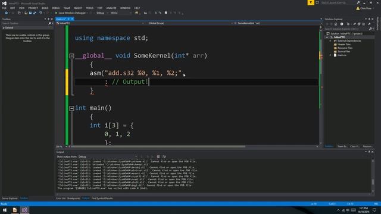381x214 pixels.
Task: Collapse the SomeKernel function code block
Action: tap(71, 56)
